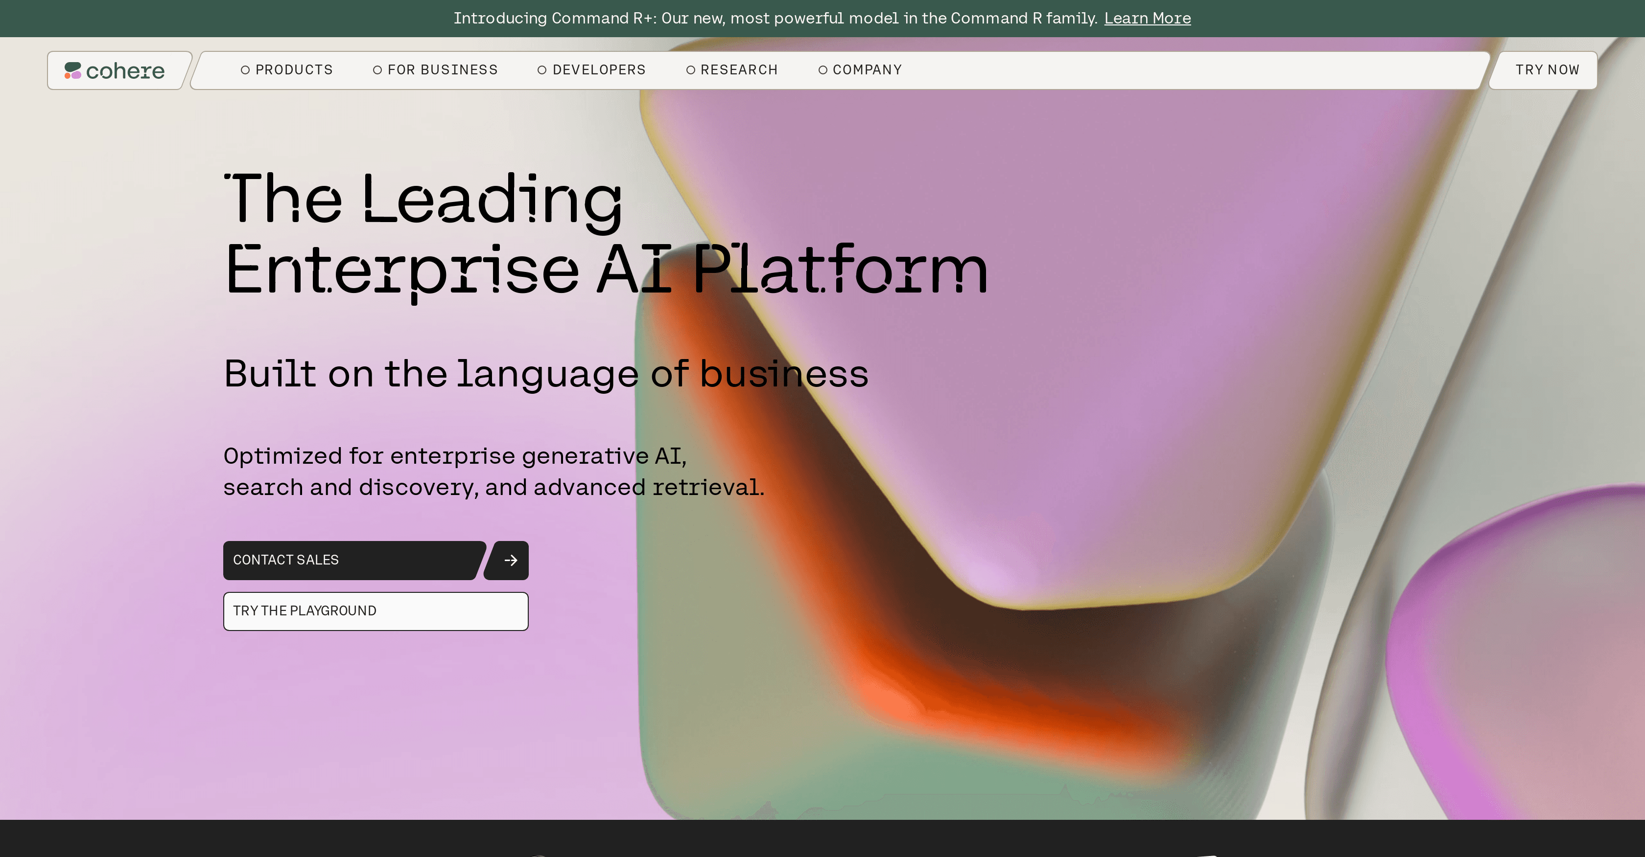Click Try the Playground button
1645x857 pixels.
pyautogui.click(x=376, y=611)
